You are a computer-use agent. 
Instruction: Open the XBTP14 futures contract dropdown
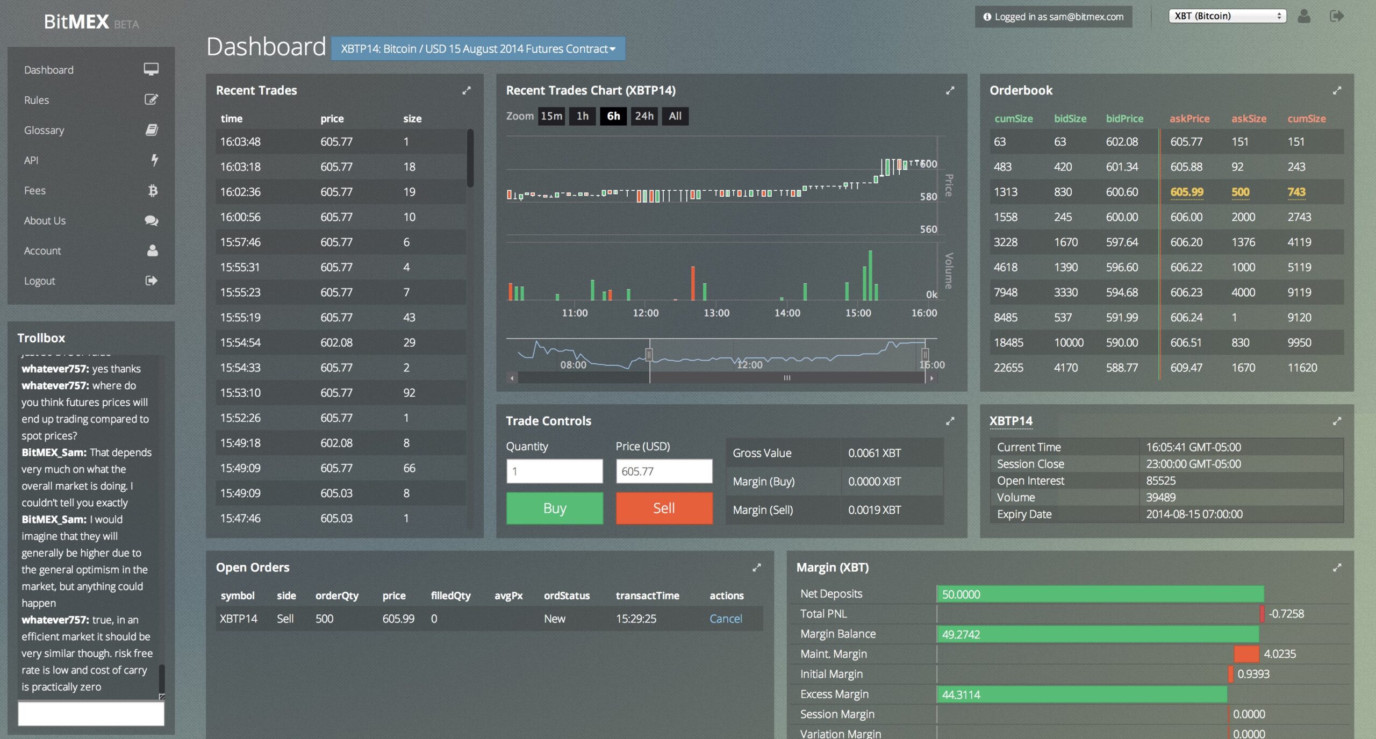pyautogui.click(x=478, y=49)
